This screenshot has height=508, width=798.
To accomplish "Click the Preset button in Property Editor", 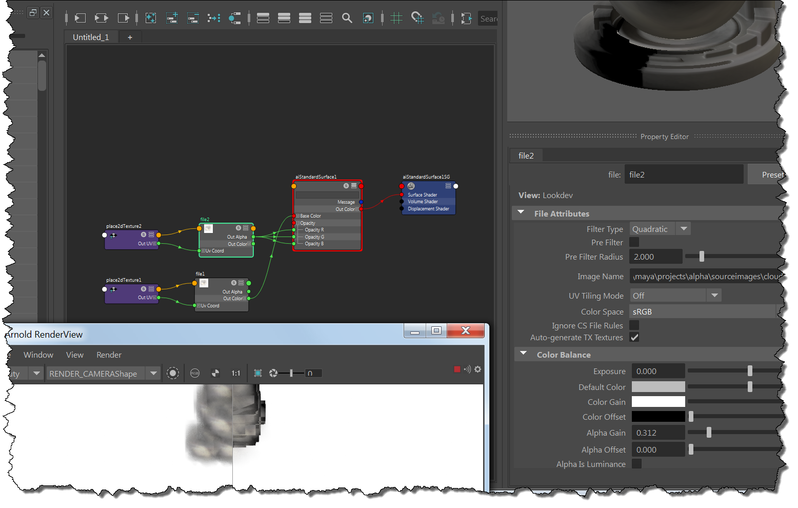I will pyautogui.click(x=773, y=174).
